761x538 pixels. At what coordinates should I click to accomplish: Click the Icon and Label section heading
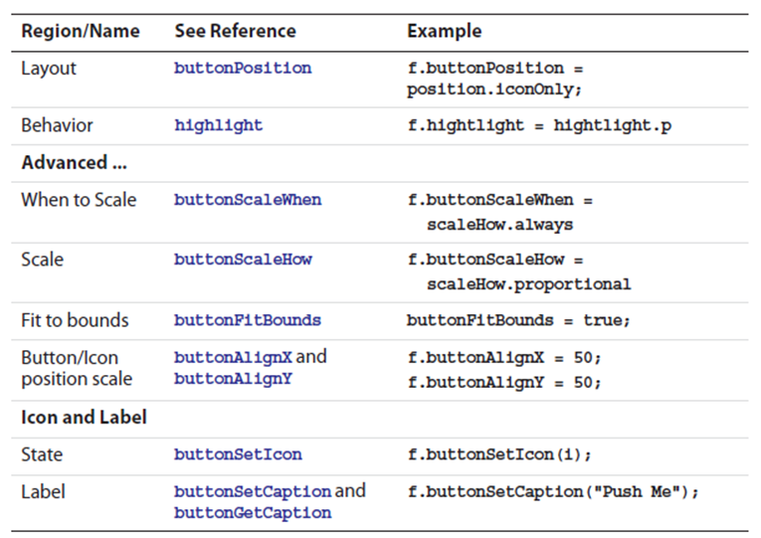click(84, 417)
